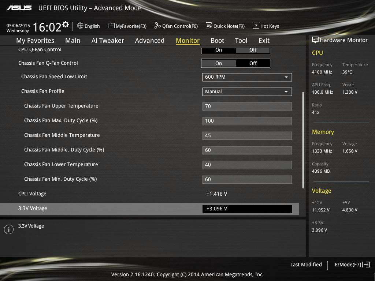Click memory capacity 4096 MB

[321, 171]
